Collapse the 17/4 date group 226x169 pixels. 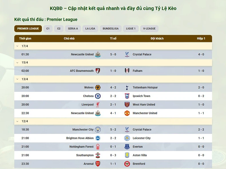[17, 46]
